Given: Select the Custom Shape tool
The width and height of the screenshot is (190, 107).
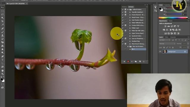Looking at the screenshot, I should tap(2, 67).
